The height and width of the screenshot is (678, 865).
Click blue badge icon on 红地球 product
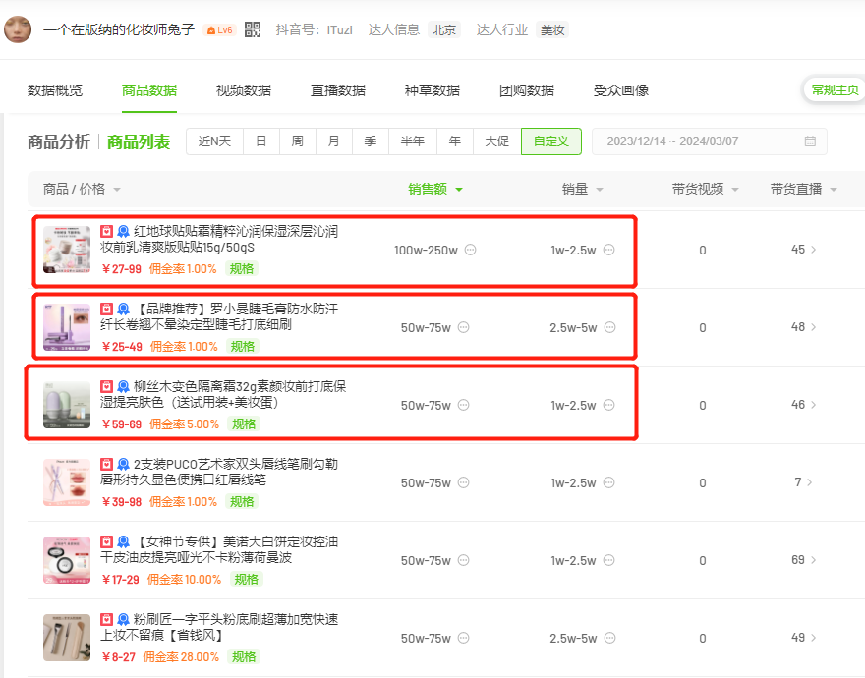click(123, 231)
